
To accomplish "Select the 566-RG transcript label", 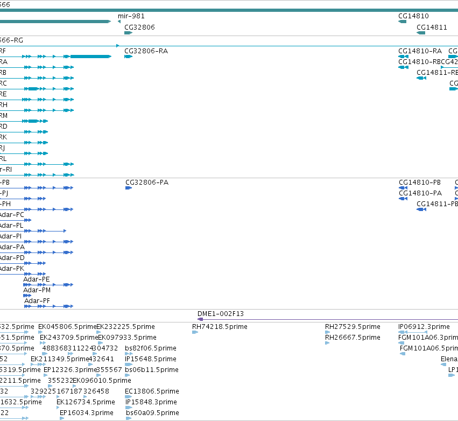I will click(11, 40).
